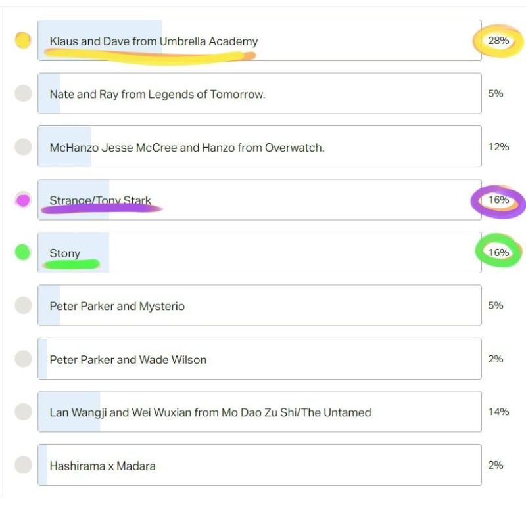Image resolution: width=526 pixels, height=505 pixels.
Task: Click the circled 28% result
Action: coord(498,41)
